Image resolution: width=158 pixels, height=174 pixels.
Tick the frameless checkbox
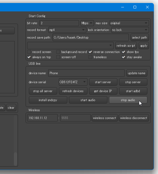tap(90, 57)
